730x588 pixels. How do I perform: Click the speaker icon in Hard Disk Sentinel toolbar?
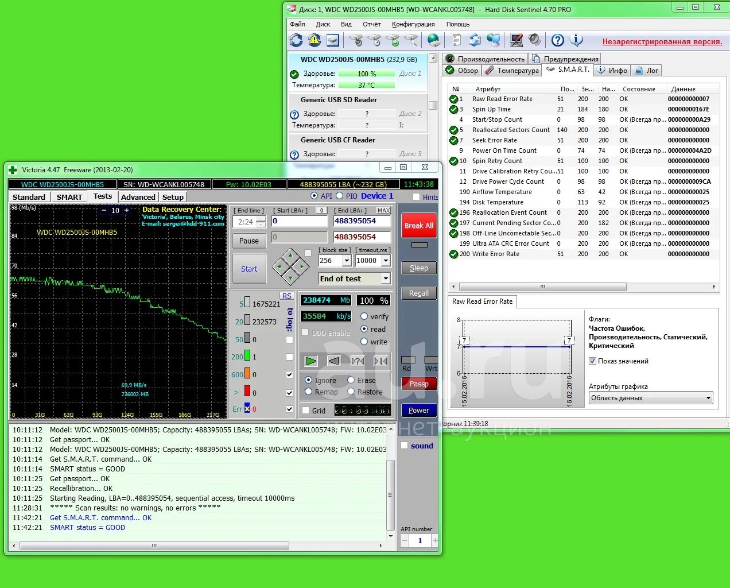(535, 40)
